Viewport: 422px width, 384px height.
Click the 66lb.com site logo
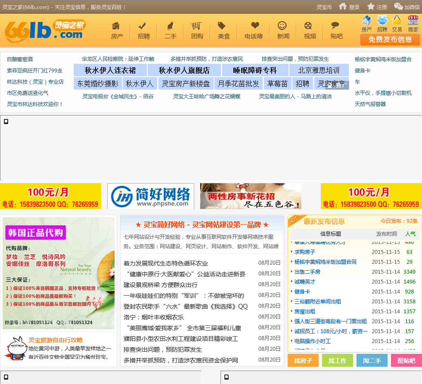tap(45, 31)
